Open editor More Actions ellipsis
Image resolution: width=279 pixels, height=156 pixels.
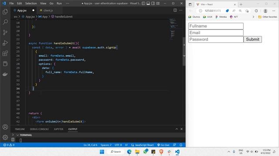(x=181, y=10)
